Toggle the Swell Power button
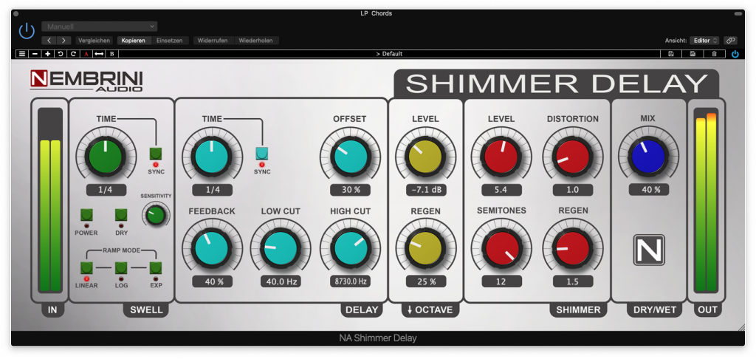 (x=86, y=215)
